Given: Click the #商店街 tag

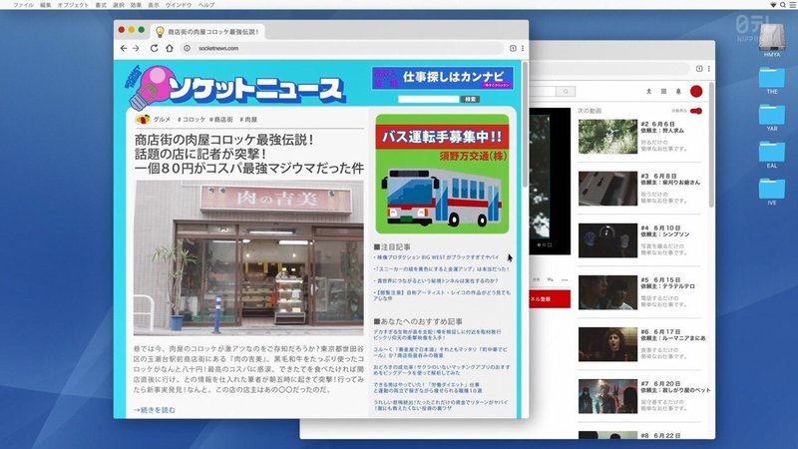Looking at the screenshot, I should 220,120.
